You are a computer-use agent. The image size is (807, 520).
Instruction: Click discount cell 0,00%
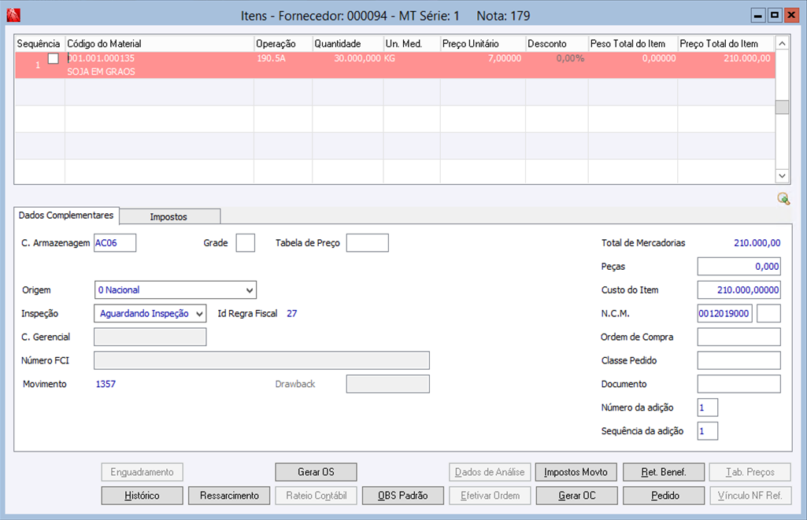tap(570, 59)
